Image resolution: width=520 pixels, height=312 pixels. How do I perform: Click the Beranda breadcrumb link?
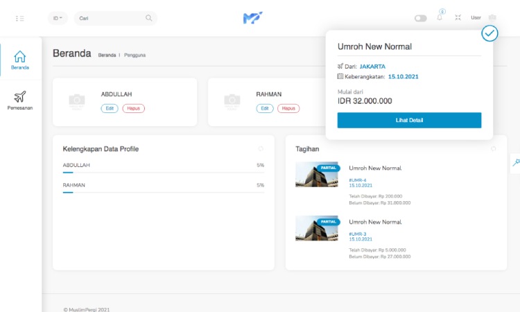click(107, 55)
